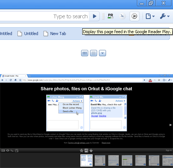Screen dimensions: 173x168
Task: Click headline 'Share photos, files on Orkut & iGoogle chat'
Action: coord(86,89)
